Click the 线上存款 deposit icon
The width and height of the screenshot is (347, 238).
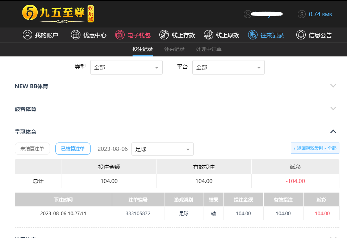point(164,35)
